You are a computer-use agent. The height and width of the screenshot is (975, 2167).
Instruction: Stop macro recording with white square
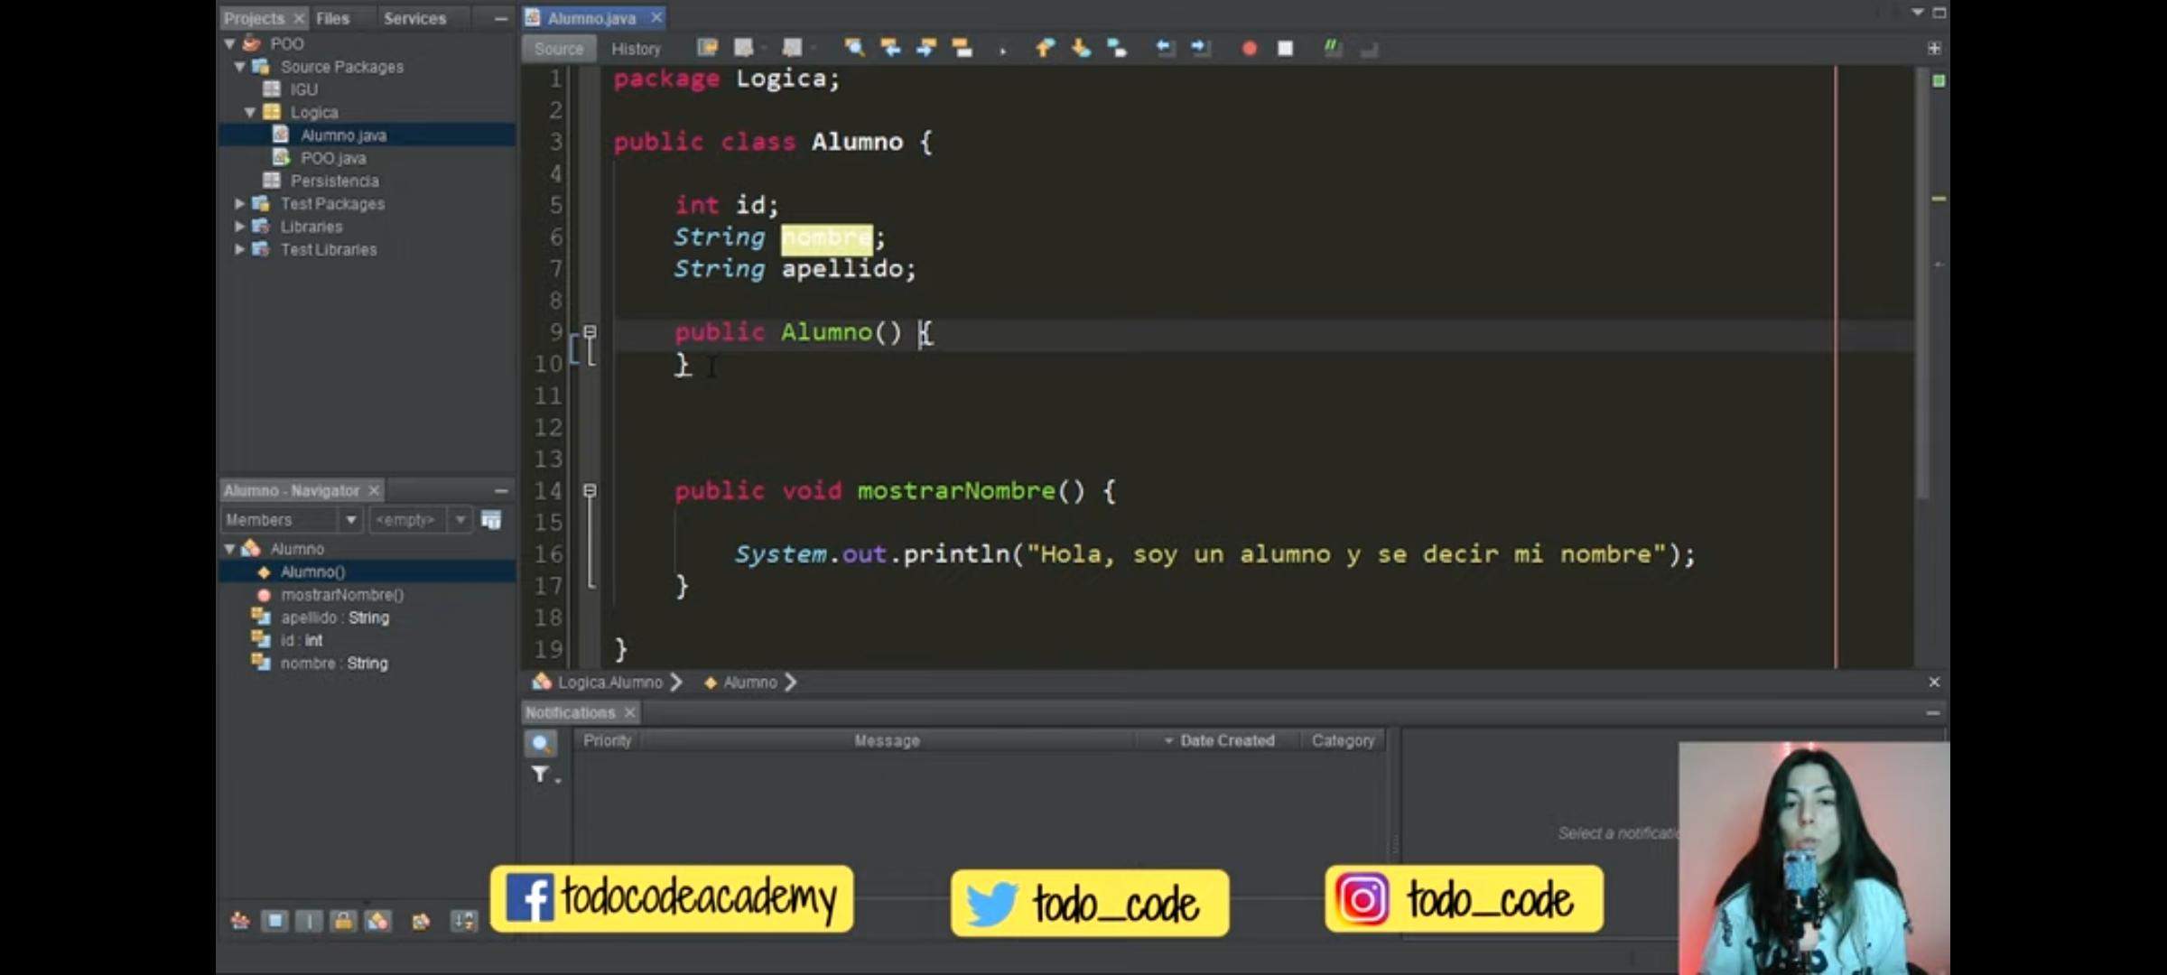(x=1286, y=49)
